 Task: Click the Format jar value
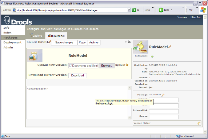point(151,87)
